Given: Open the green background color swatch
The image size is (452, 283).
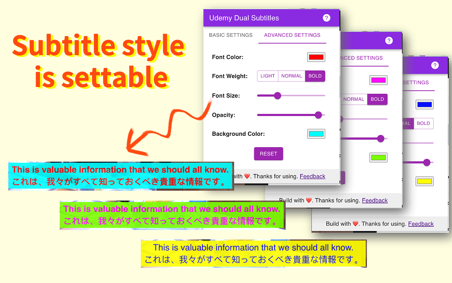Looking at the screenshot, I should (x=379, y=157).
